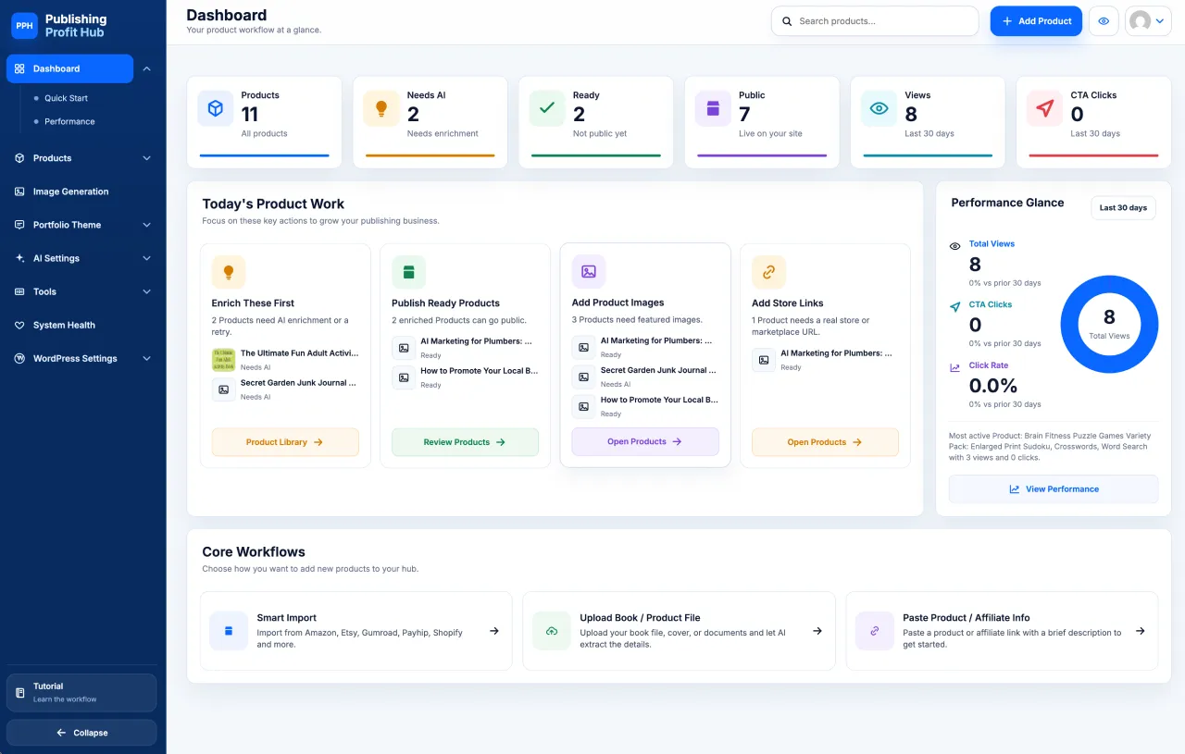Click the eye icon in Views stat card
1185x754 pixels.
(879, 108)
